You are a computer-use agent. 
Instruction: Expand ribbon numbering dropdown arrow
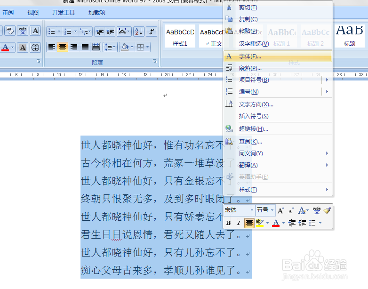[x=76, y=31]
